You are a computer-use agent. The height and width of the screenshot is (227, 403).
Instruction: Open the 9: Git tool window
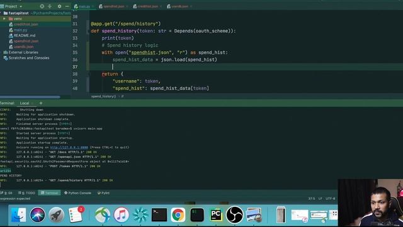click(7, 193)
